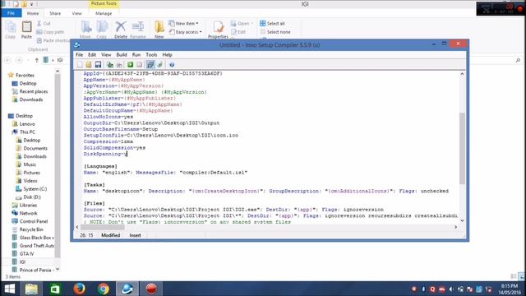
Task: Select Downloads under Favorites
Action: point(27,99)
